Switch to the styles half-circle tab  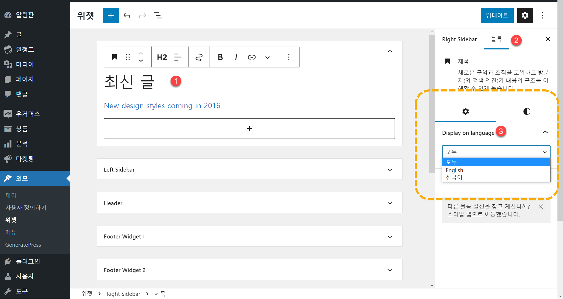tap(526, 112)
